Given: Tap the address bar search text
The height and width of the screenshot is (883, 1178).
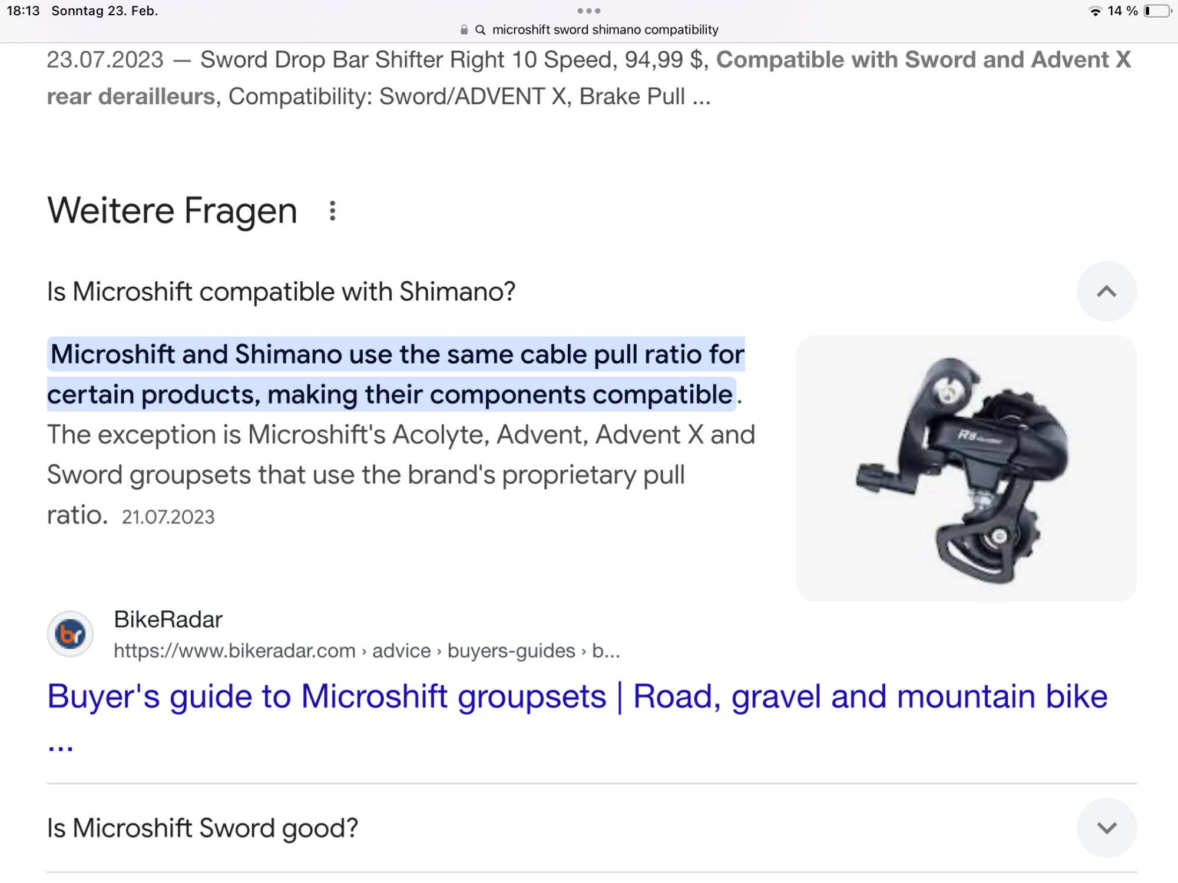Looking at the screenshot, I should pyautogui.click(x=605, y=30).
